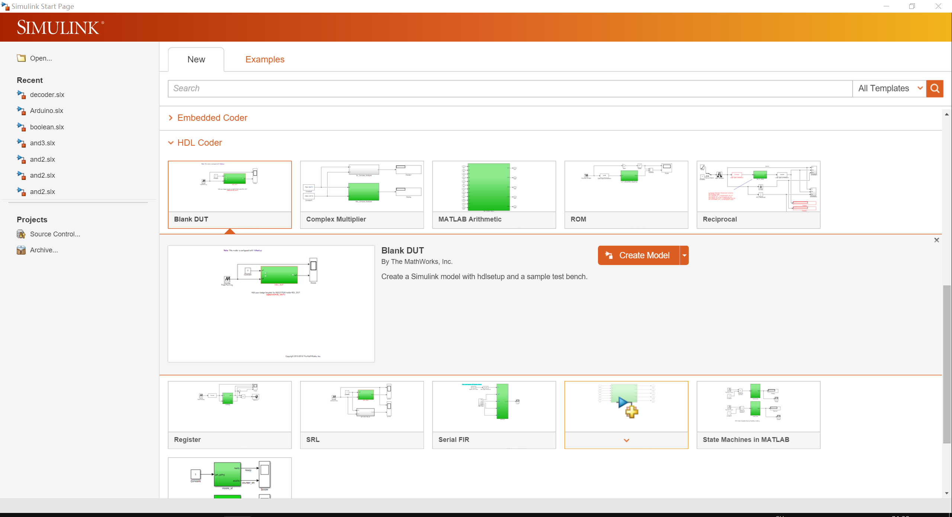Switch to the Examples tab
Screen dimensions: 952x517
[x=264, y=59]
